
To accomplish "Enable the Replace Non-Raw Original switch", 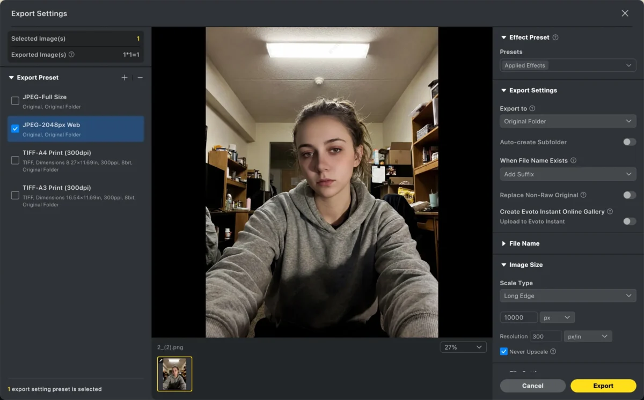I will pos(629,195).
